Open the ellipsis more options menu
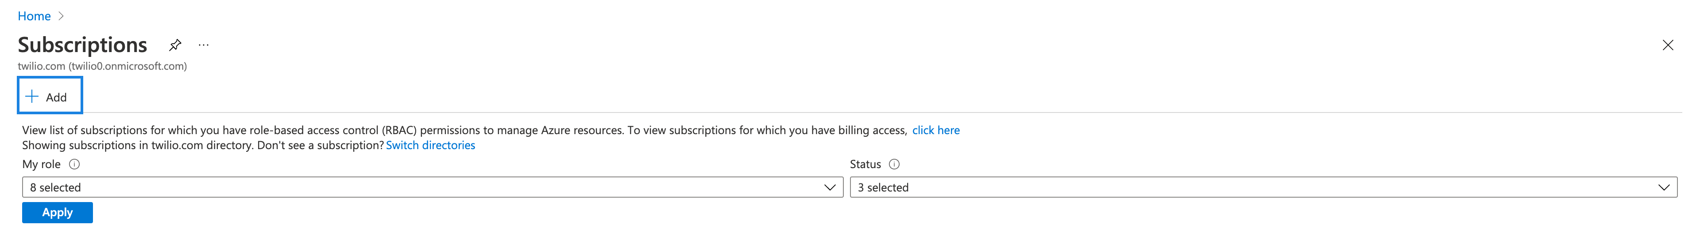The height and width of the screenshot is (225, 1700). (x=203, y=45)
